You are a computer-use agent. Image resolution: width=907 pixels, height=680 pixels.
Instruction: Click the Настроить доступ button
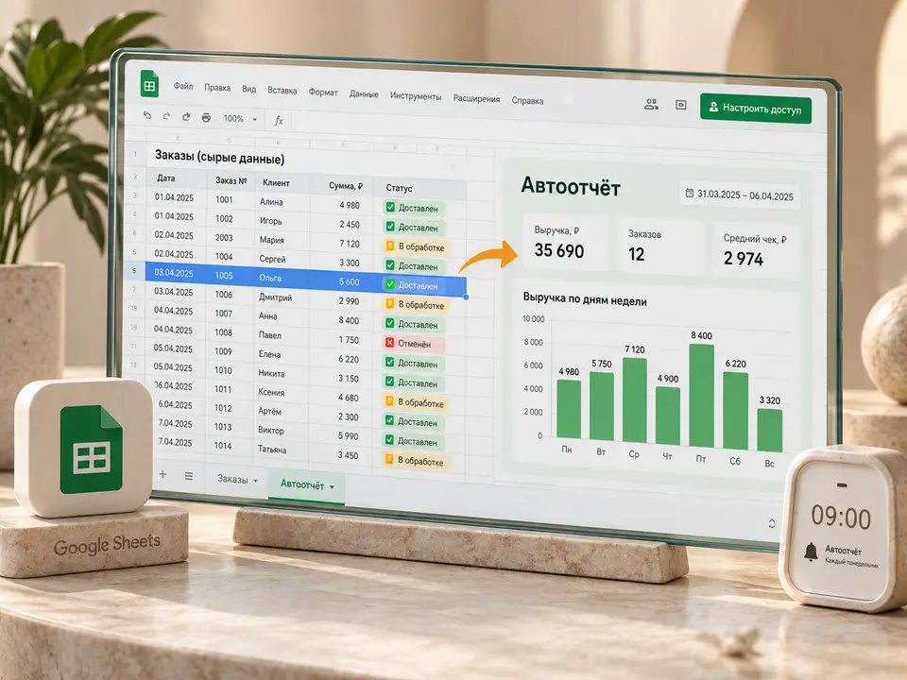click(756, 108)
